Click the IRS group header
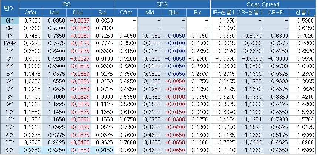The height and width of the screenshot is (155, 318). tap(66, 4)
